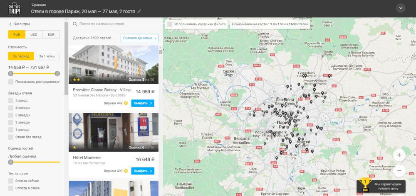
Task: Click cashback coin icon next to 'Вернем 499'
Action: (126, 171)
